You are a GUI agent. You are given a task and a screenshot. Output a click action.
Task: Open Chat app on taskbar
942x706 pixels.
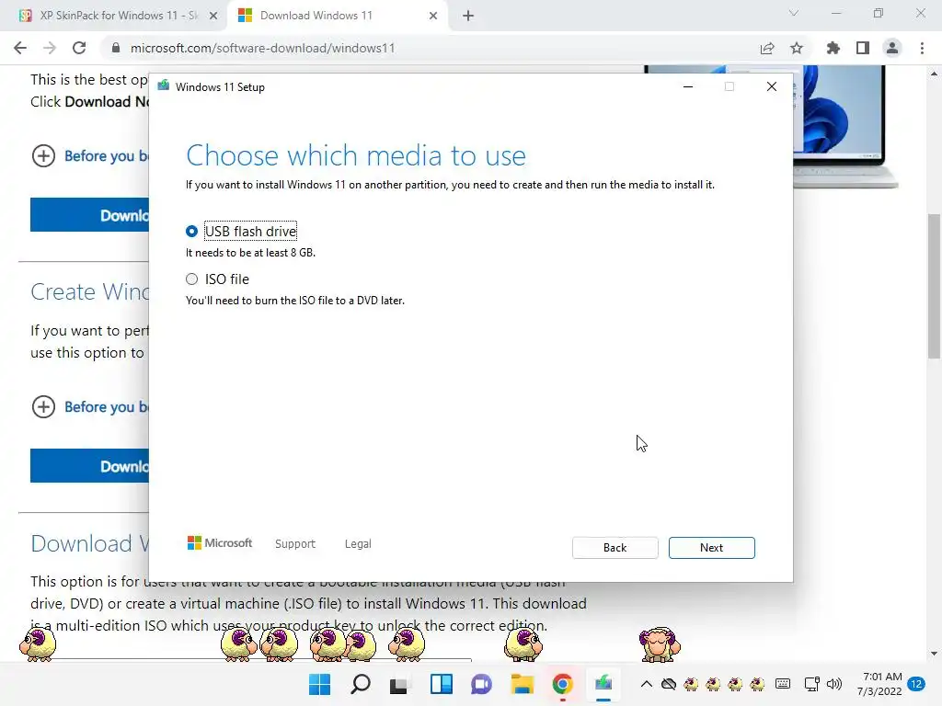481,684
